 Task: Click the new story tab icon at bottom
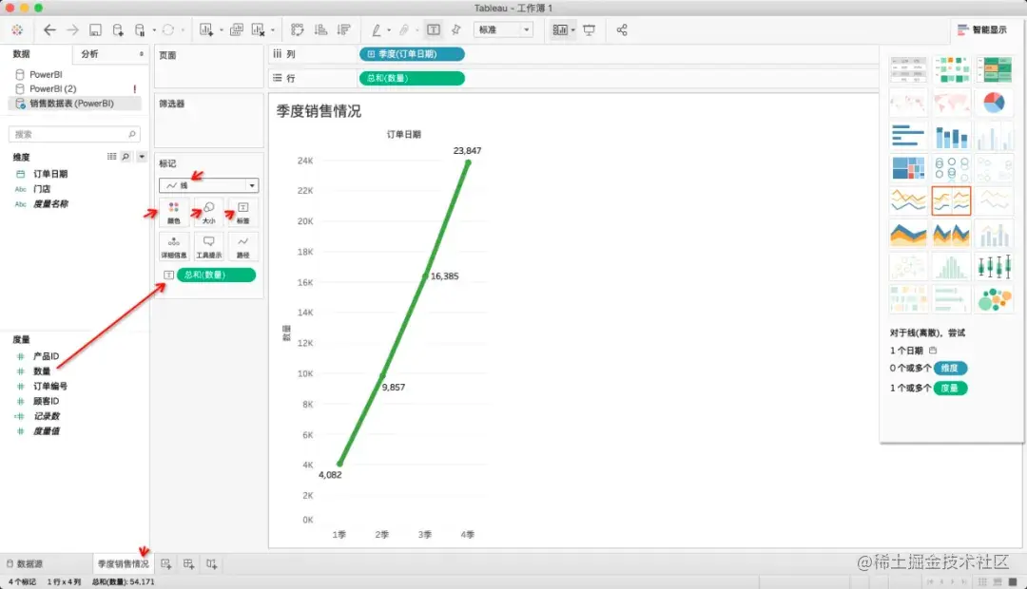211,563
